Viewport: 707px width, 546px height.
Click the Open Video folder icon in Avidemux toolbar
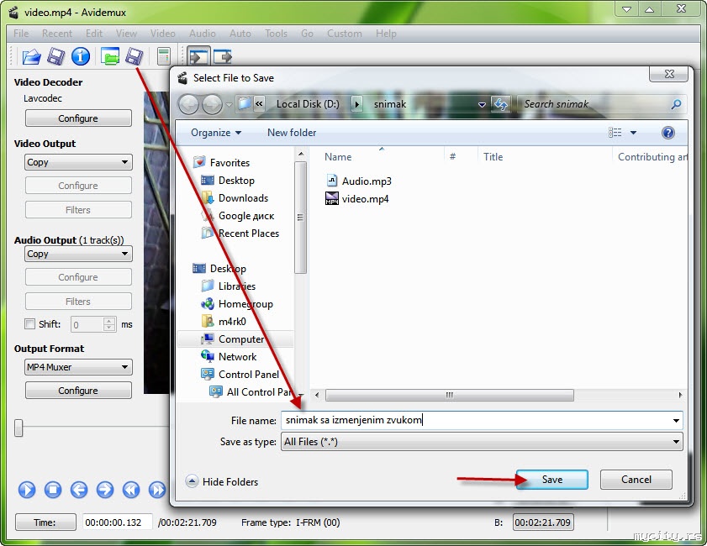pyautogui.click(x=31, y=57)
